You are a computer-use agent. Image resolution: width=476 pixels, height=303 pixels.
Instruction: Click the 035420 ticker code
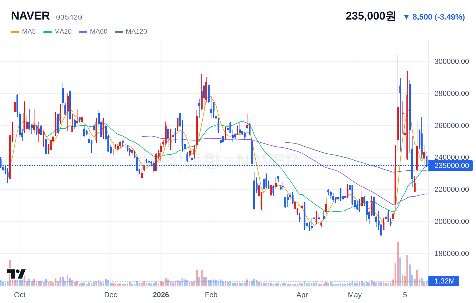pyautogui.click(x=69, y=17)
